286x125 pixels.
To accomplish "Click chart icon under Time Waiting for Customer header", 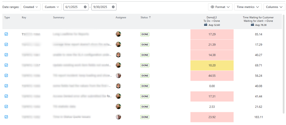I will point(252,25).
